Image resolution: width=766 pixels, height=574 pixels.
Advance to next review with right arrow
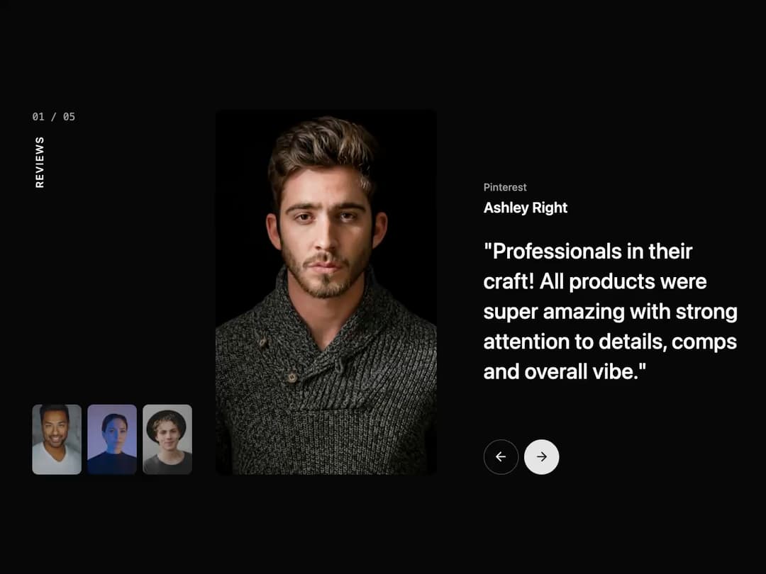point(541,457)
